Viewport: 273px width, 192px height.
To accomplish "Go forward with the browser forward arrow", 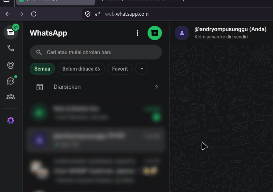I will 21,14.
